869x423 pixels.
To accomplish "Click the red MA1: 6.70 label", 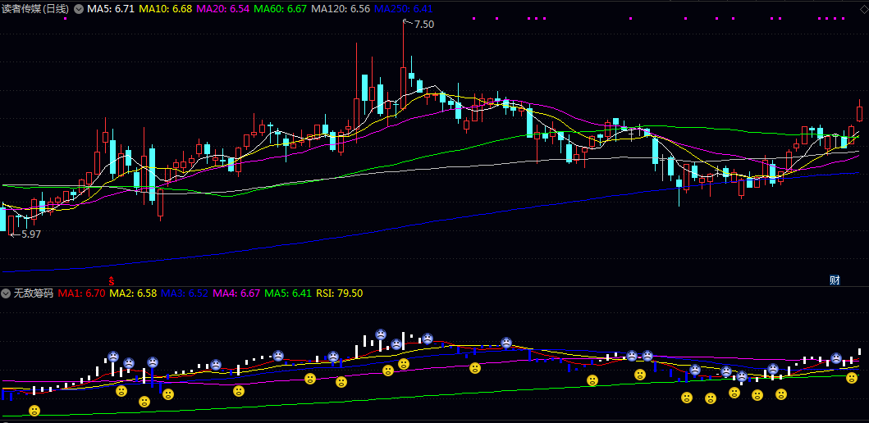I will [81, 293].
